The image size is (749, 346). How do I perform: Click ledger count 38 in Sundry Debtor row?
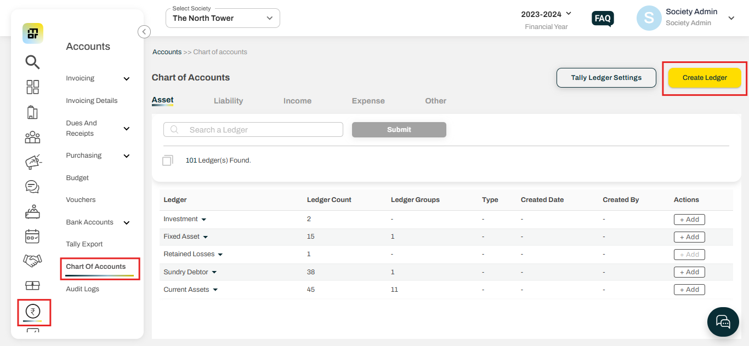(x=311, y=272)
